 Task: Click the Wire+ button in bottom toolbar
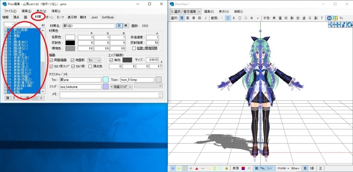pyautogui.click(x=295, y=168)
